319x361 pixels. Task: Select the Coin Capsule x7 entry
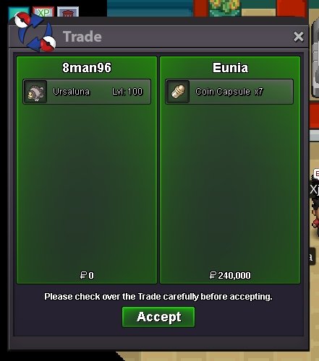pos(229,92)
